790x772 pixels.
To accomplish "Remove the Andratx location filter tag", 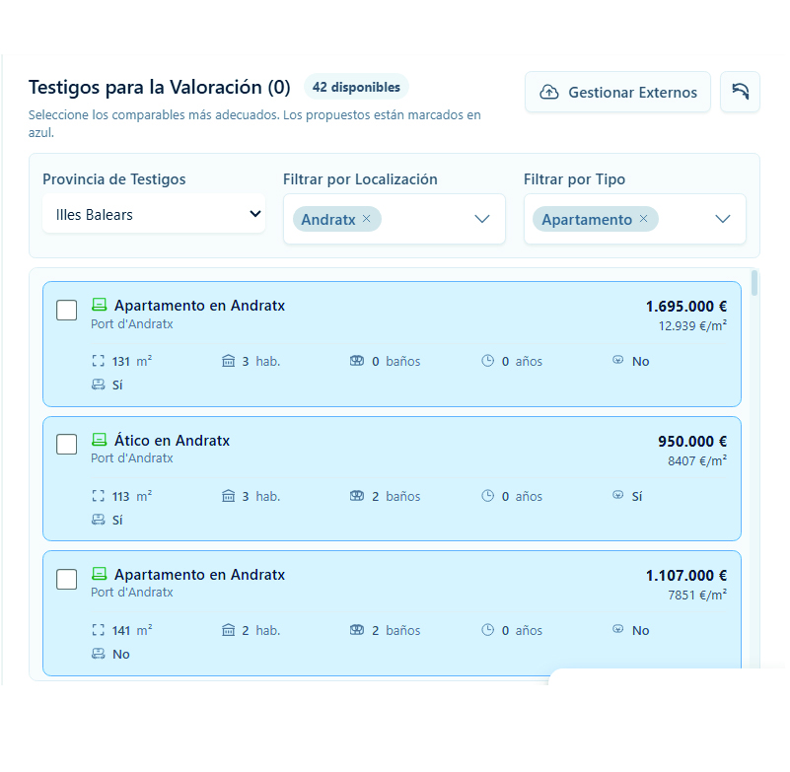I will point(367,219).
